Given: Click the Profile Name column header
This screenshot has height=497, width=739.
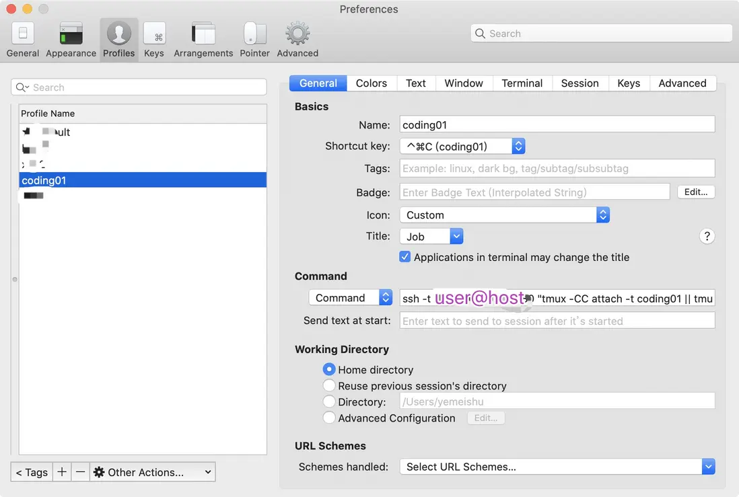Looking at the screenshot, I should click(143, 114).
